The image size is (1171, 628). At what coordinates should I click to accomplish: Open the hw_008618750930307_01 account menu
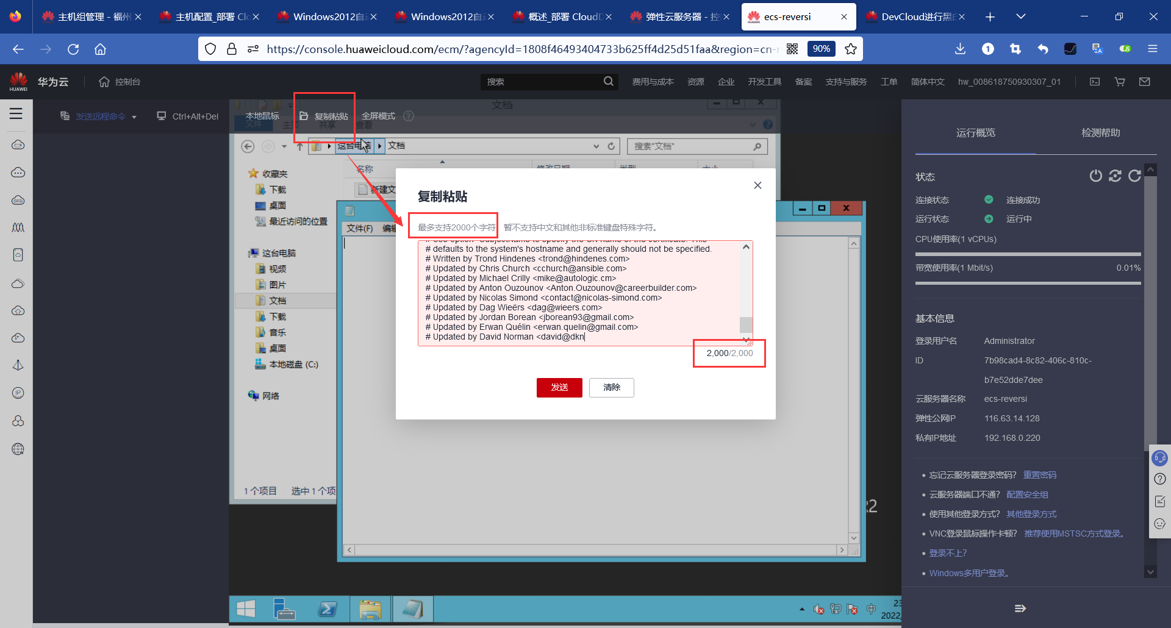[1009, 82]
